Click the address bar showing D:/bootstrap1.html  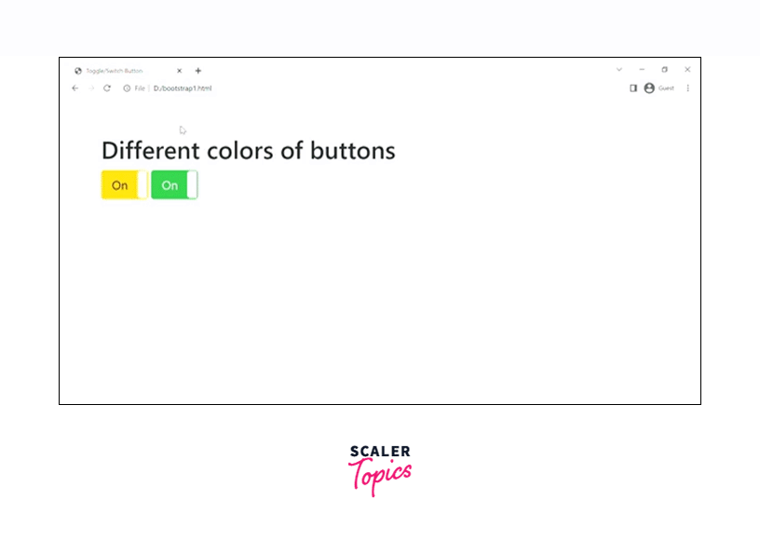(x=279, y=88)
